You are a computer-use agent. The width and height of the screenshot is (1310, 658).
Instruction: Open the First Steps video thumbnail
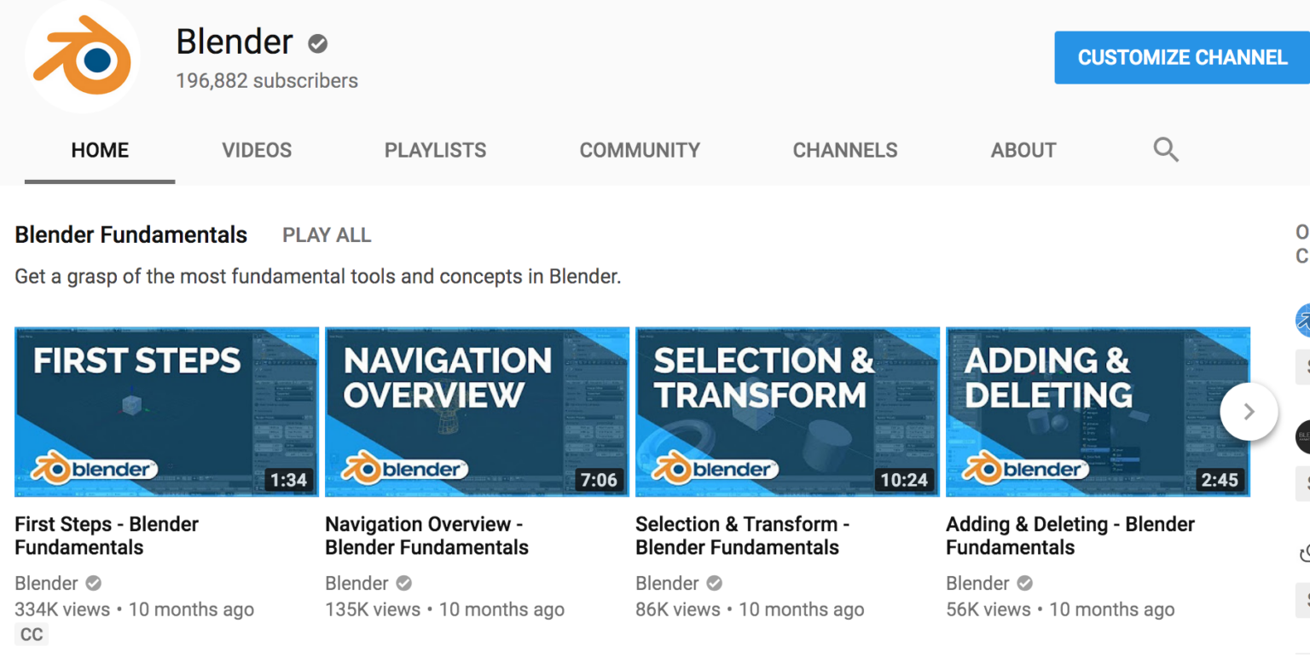(x=167, y=412)
